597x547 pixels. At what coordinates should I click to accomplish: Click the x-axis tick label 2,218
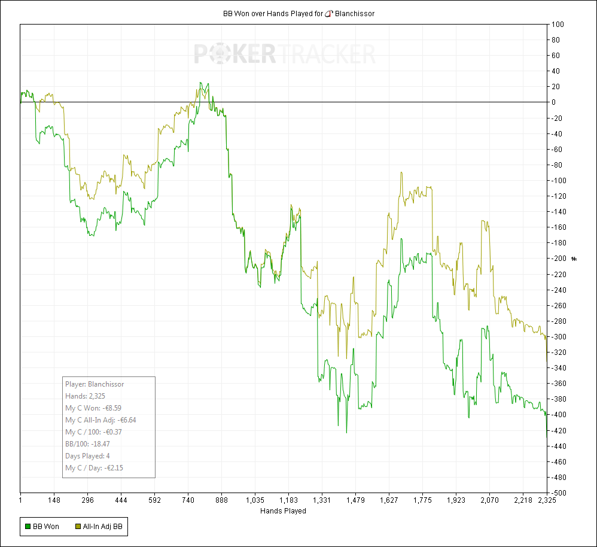tap(523, 500)
